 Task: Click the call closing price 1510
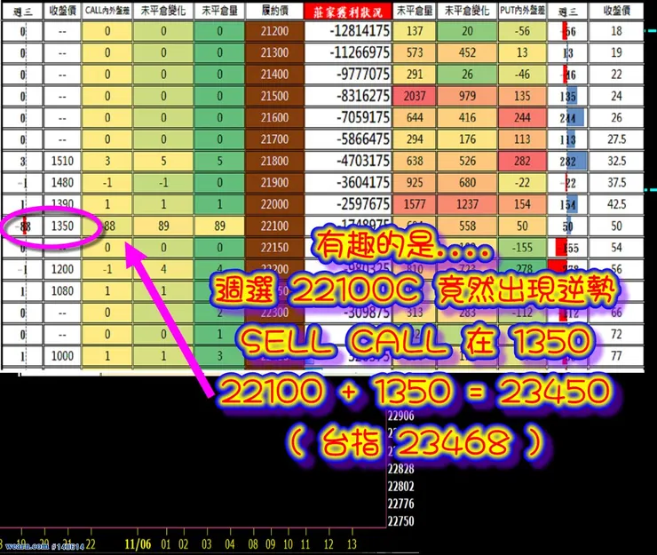(62, 161)
